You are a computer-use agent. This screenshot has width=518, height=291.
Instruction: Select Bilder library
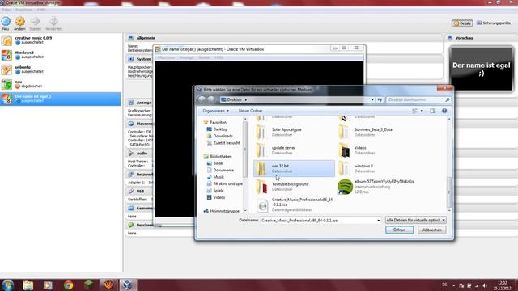click(215, 163)
